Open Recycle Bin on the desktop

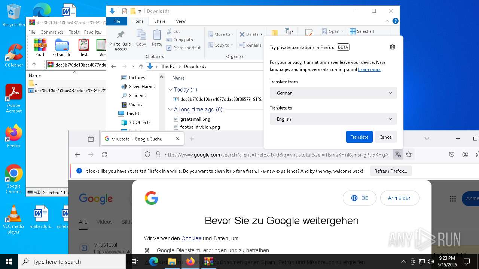pyautogui.click(x=13, y=15)
